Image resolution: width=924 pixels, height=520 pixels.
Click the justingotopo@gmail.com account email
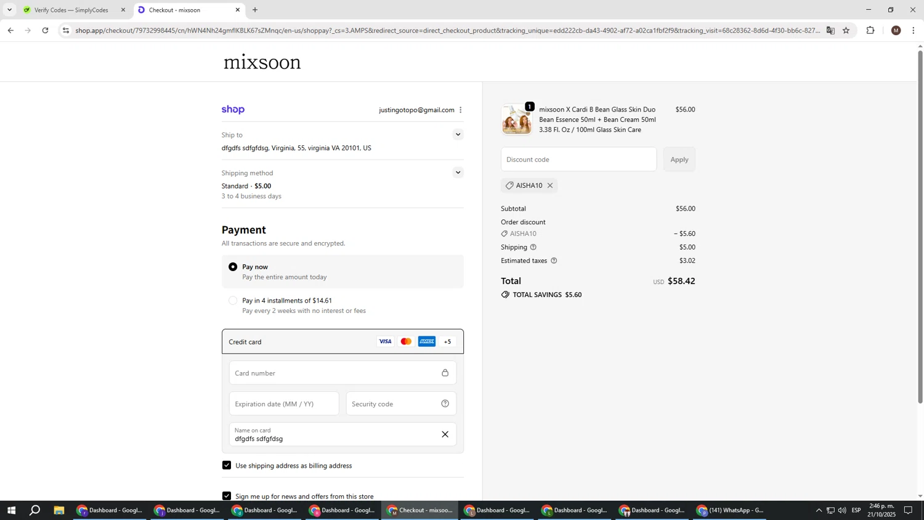coord(416,110)
